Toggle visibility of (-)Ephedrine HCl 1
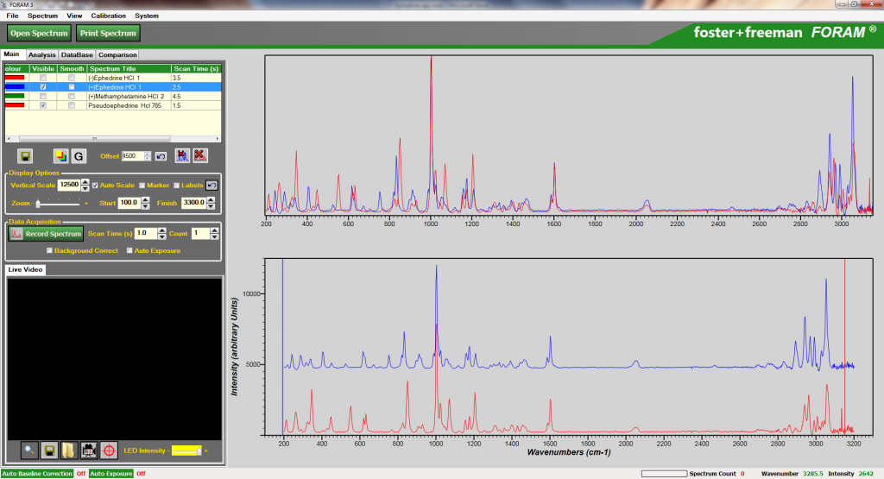 point(43,78)
